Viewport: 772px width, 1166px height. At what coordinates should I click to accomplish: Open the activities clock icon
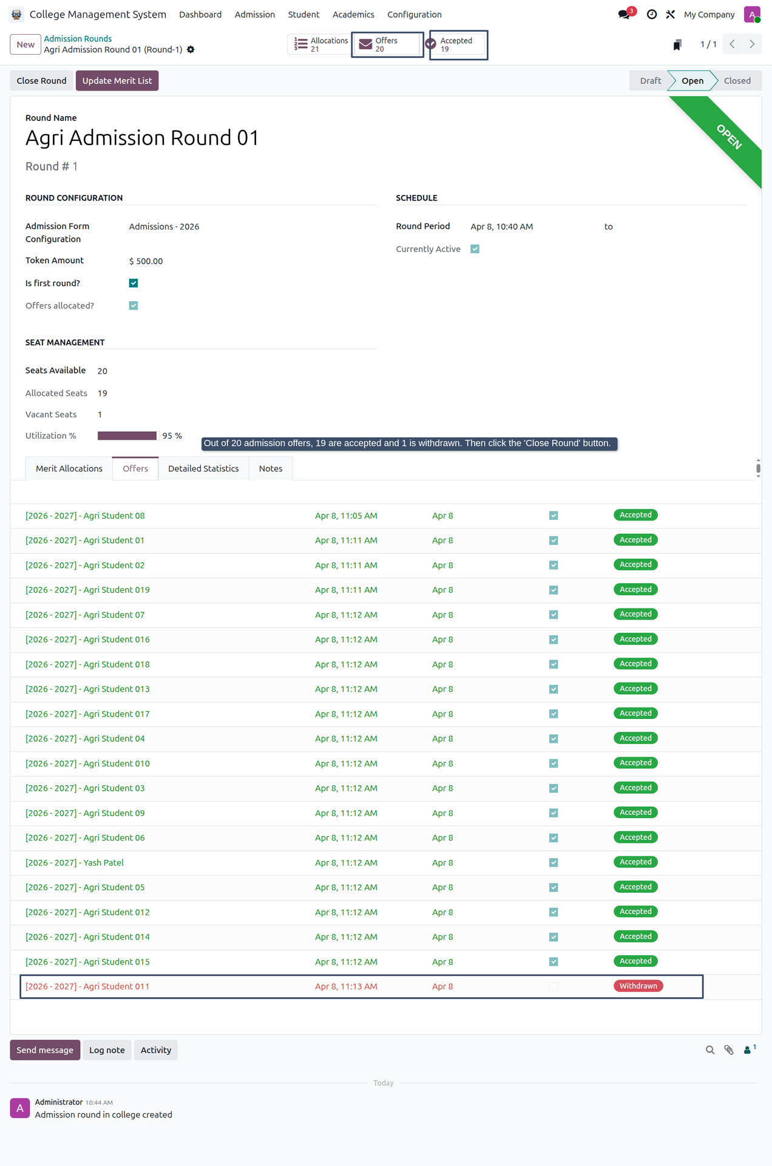tap(651, 14)
